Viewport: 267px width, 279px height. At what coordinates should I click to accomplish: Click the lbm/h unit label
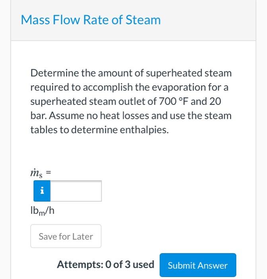point(43,211)
